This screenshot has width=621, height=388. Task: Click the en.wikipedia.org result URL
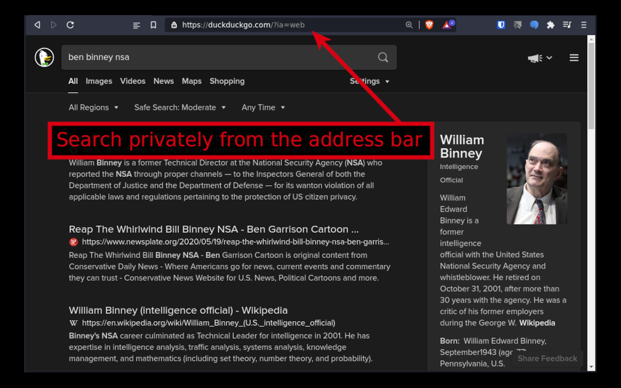pyautogui.click(x=209, y=323)
